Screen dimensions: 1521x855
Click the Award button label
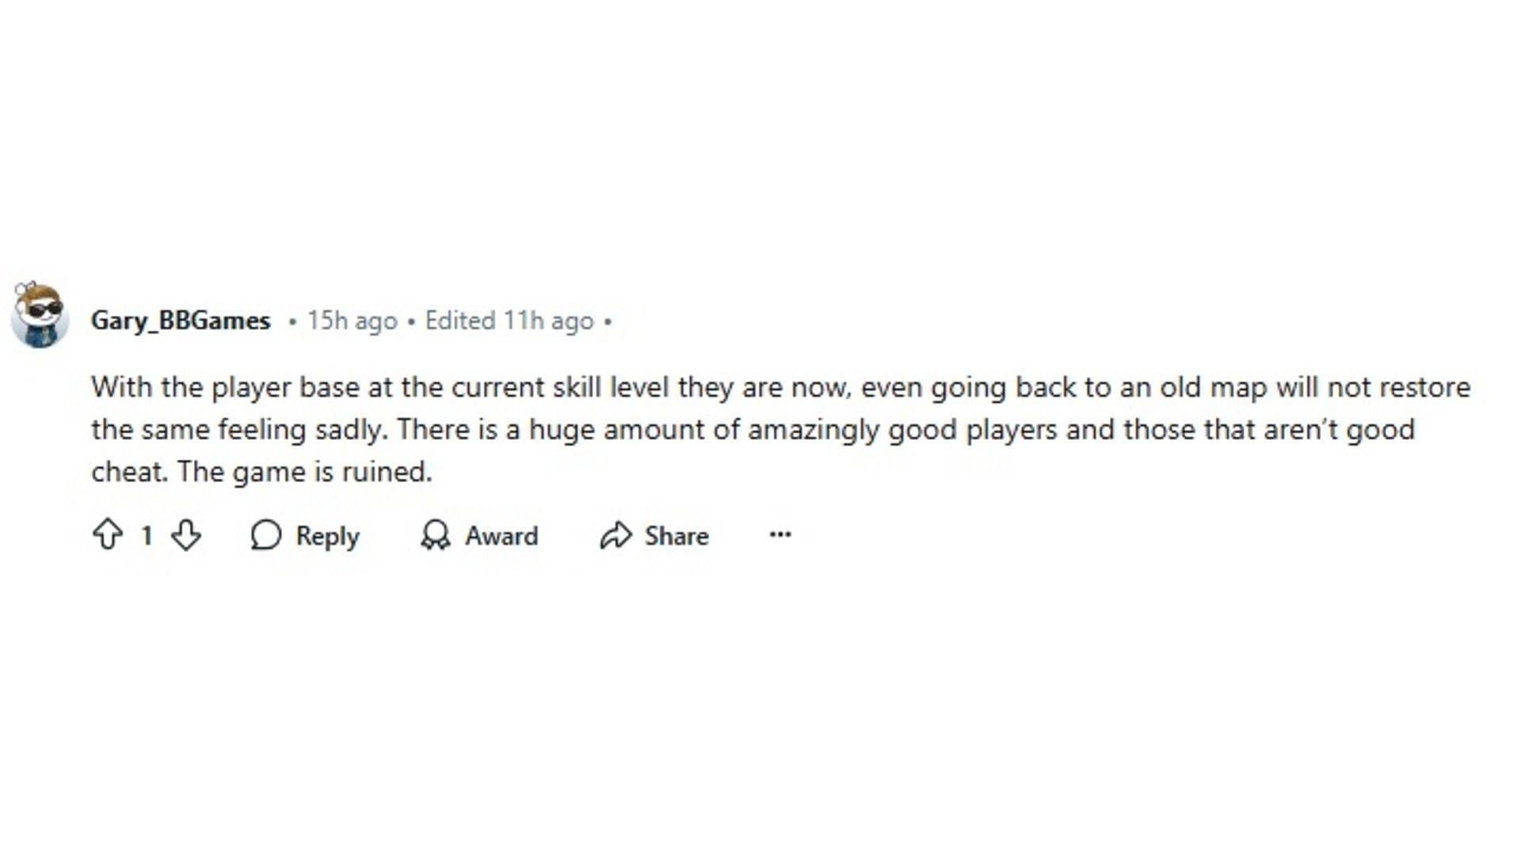pyautogui.click(x=501, y=535)
